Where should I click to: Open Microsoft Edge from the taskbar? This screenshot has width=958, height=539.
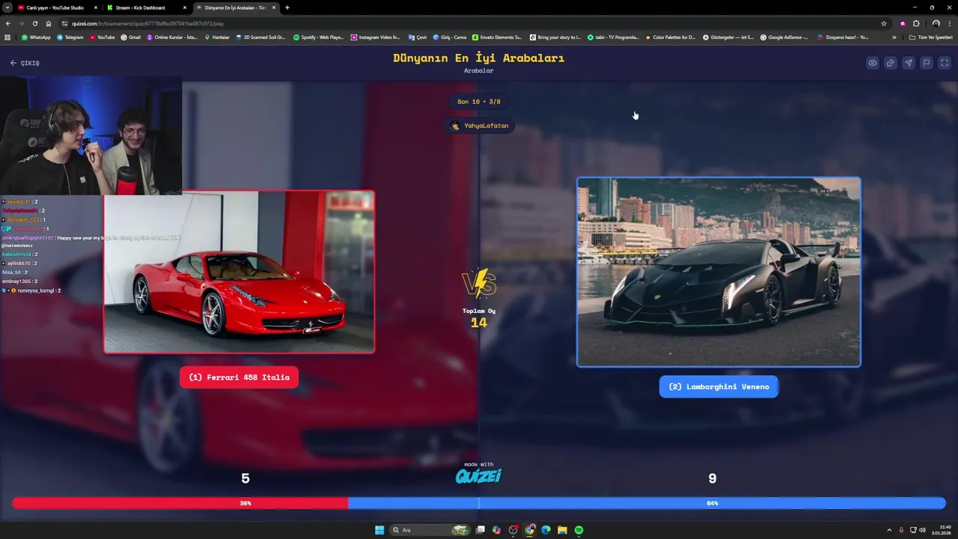(546, 530)
